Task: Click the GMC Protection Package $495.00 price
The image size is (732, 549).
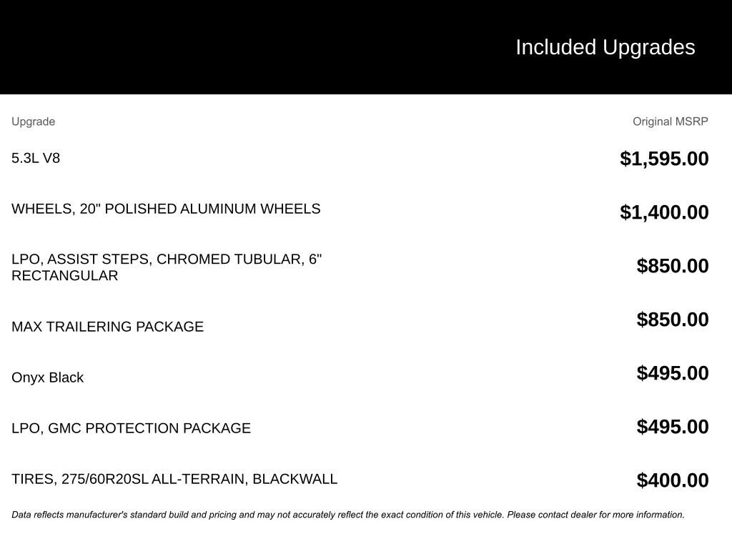Action: [x=672, y=427]
